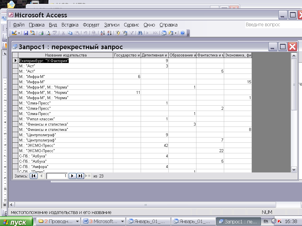Open the Записи menu

pos(112,25)
